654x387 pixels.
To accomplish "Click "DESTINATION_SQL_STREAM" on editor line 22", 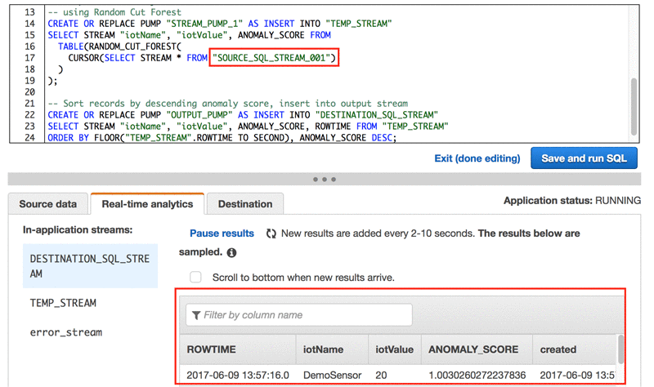I will (377, 115).
